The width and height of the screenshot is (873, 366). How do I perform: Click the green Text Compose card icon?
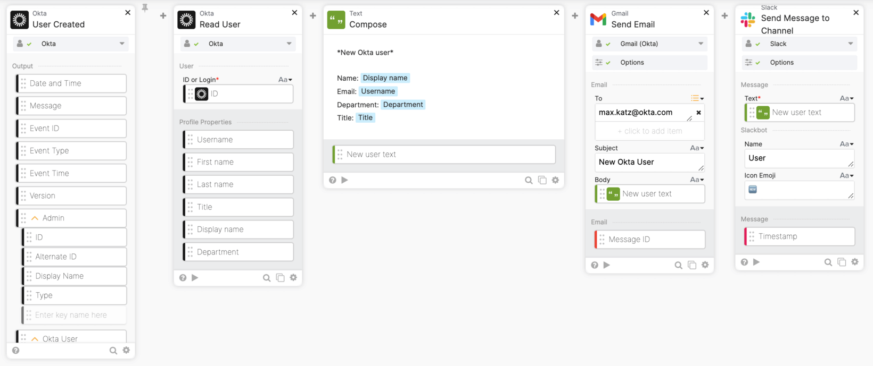click(336, 20)
